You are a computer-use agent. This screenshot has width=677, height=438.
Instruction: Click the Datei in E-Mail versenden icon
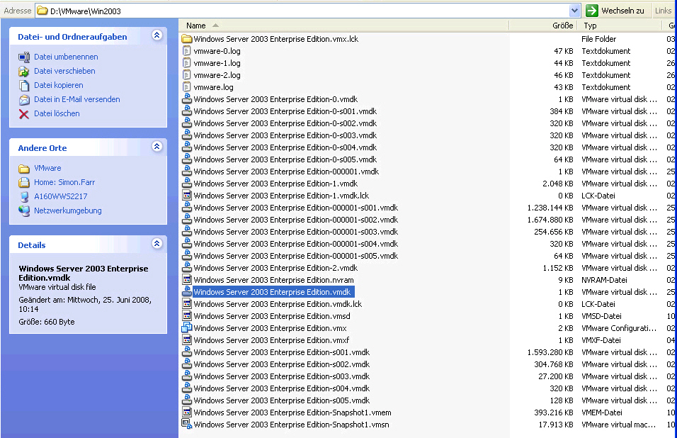coord(24,99)
